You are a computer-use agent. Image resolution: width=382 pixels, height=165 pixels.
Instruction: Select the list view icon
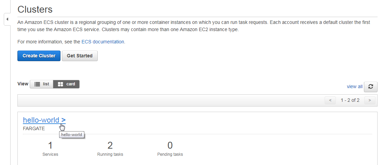37,84
